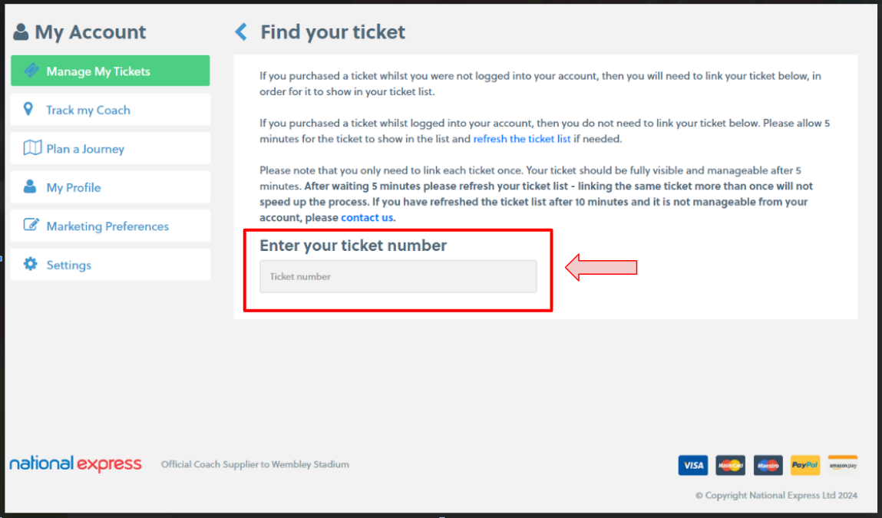Click the Track my Coach pin icon
The image size is (882, 518).
click(29, 109)
